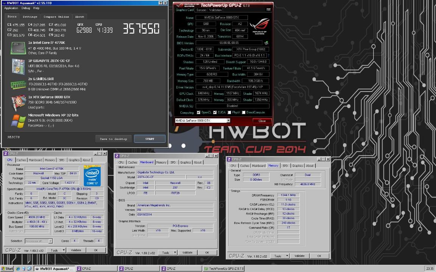This screenshot has width=436, height=272.
Task: Open the Windows Start button
Action: click(x=7, y=268)
